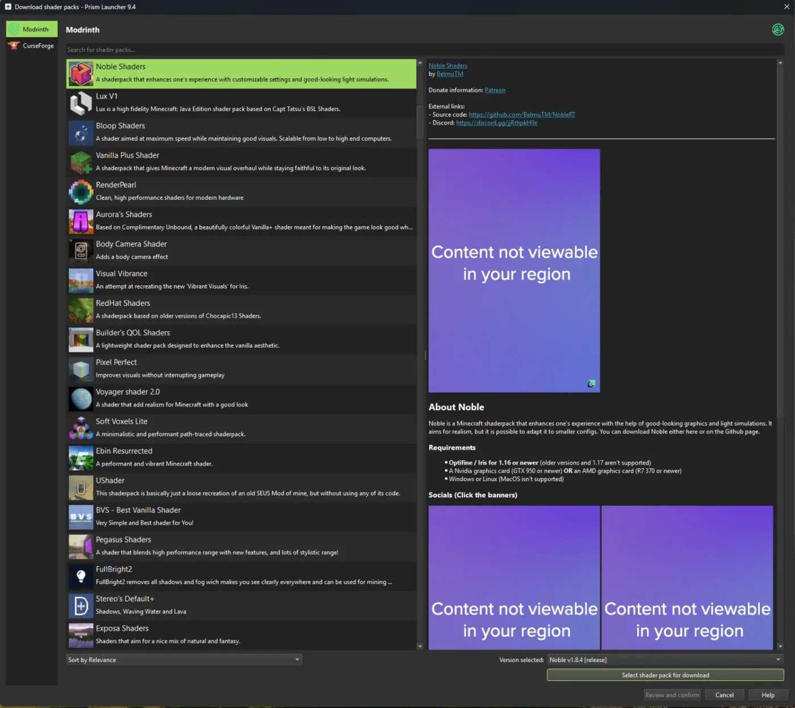The height and width of the screenshot is (708, 795).
Task: Click the Aurora's Shaders letter icon
Action: (x=81, y=221)
